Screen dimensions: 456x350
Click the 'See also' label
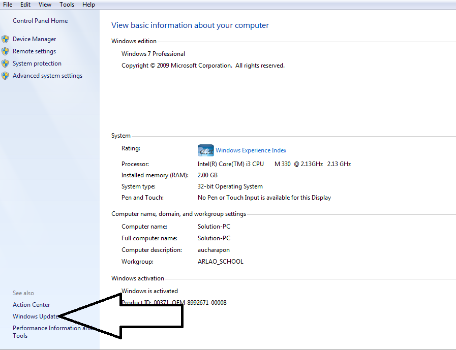tap(23, 293)
